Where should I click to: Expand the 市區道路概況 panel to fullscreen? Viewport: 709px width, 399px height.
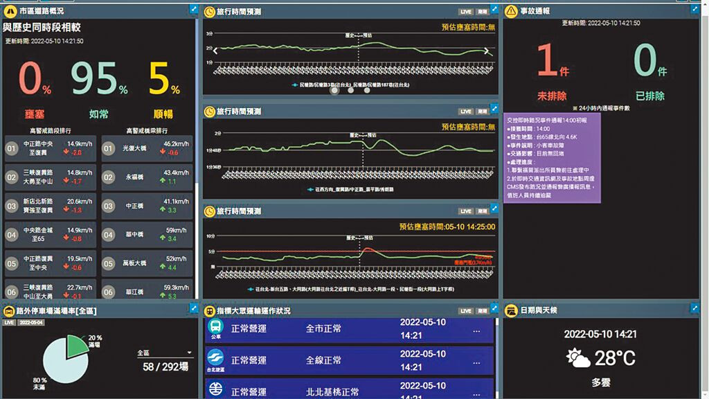193,10
